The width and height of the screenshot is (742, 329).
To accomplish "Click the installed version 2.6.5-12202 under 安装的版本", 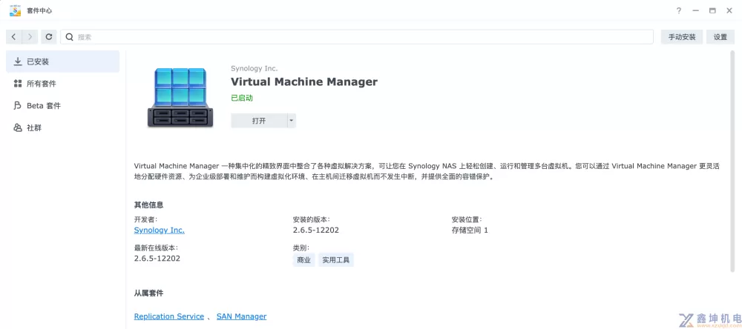I will (315, 230).
